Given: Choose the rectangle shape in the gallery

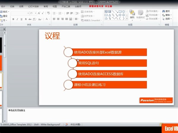Looking at the screenshot, I should point(120,12).
